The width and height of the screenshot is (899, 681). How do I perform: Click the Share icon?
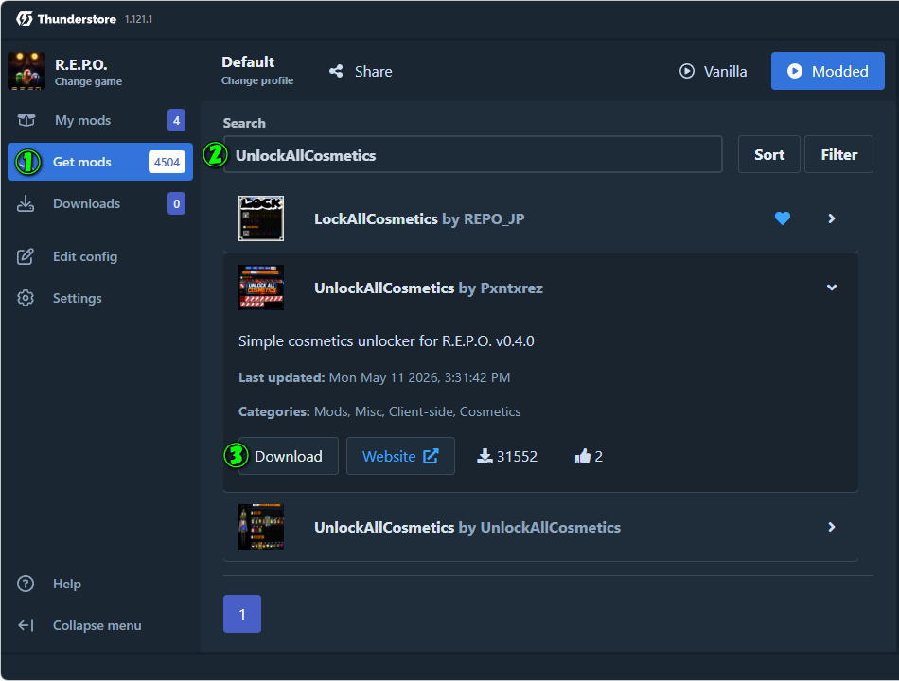click(x=336, y=71)
